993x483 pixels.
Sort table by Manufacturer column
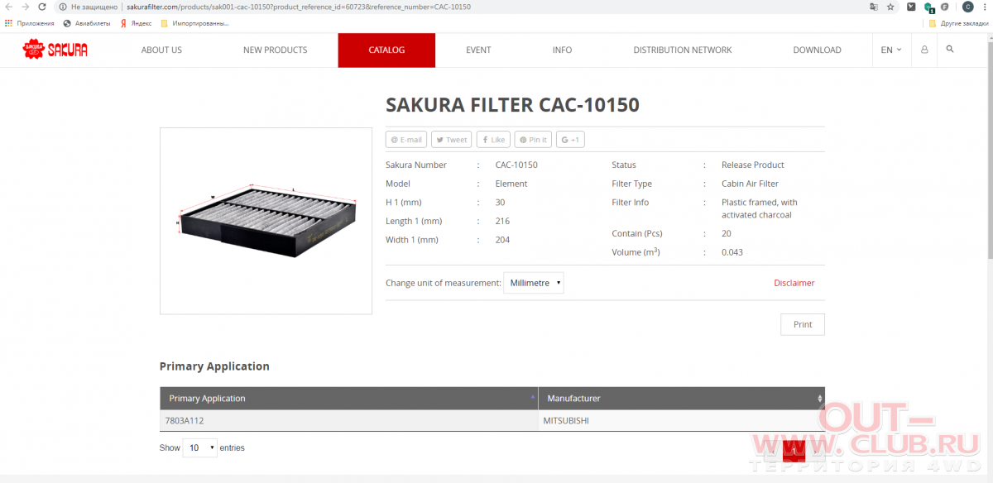(682, 398)
